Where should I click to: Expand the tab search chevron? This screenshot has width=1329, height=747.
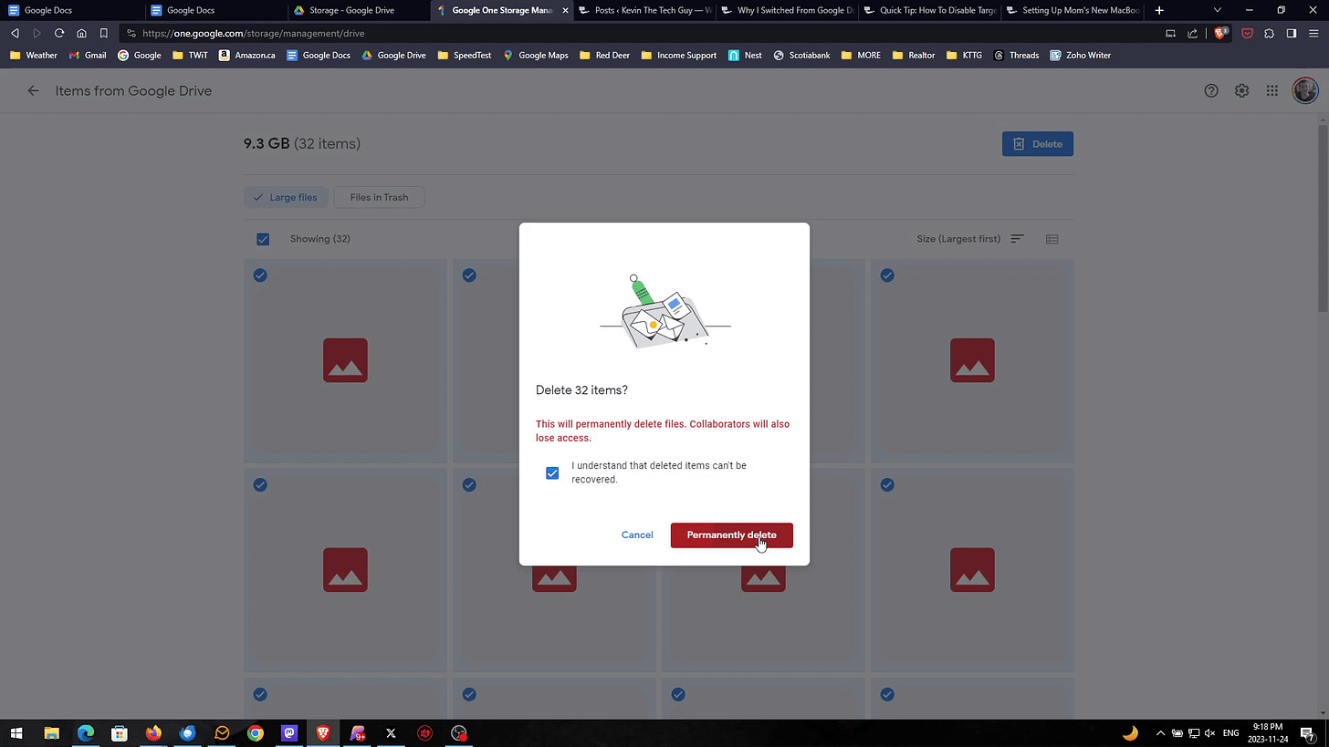coord(1218,10)
